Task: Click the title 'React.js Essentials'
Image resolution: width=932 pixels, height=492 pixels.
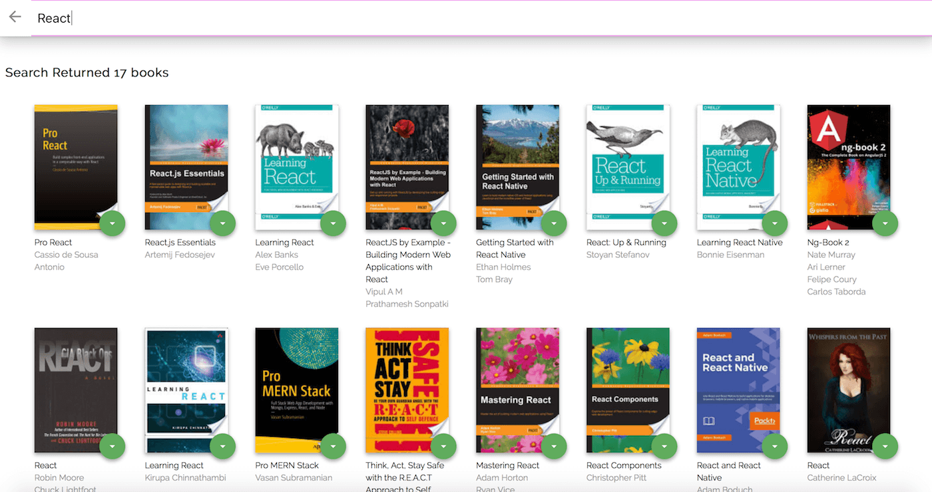Action: 180,243
